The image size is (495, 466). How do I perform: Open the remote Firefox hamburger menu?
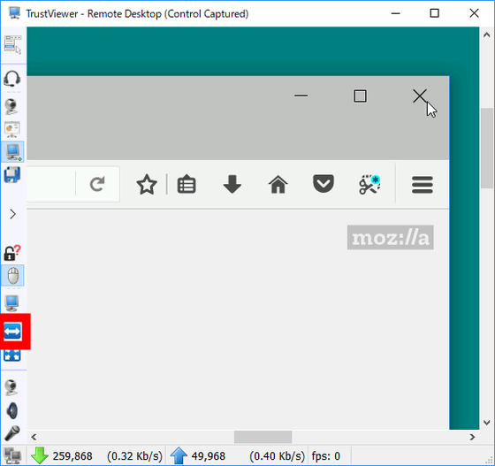pos(423,185)
